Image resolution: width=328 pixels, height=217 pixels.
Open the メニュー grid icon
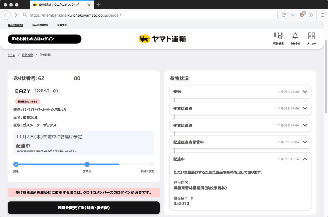coord(312,38)
